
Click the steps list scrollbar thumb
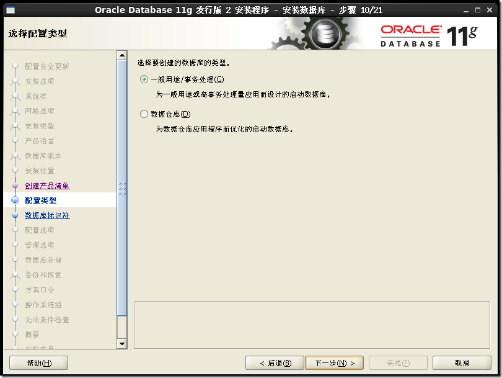tap(122, 188)
